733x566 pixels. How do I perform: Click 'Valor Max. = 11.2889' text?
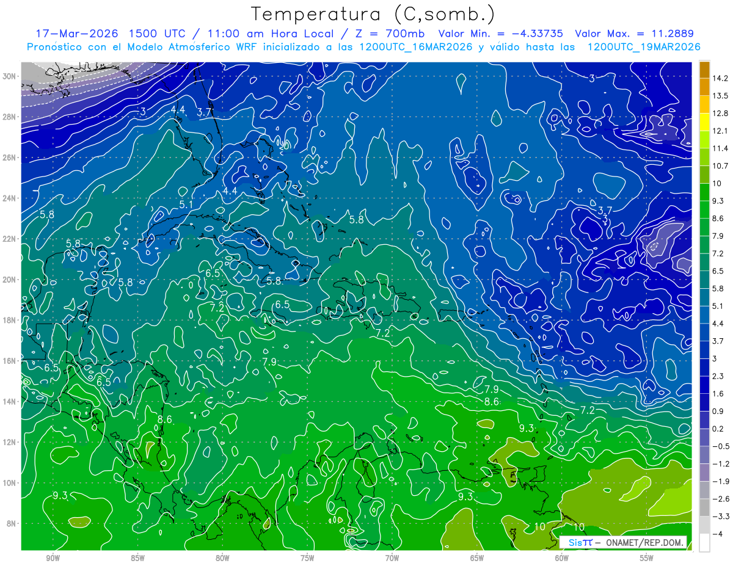click(x=635, y=33)
